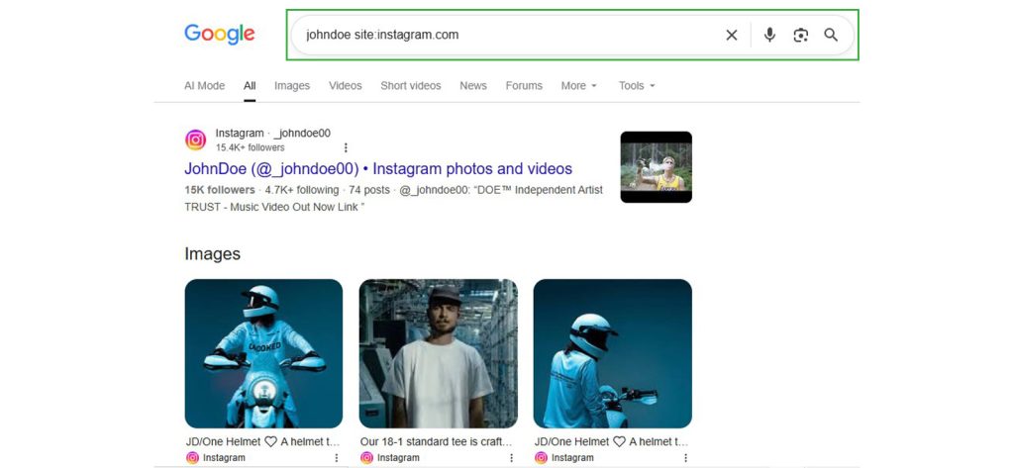Image resolution: width=1014 pixels, height=468 pixels.
Task: Expand the More dropdown
Action: click(x=579, y=85)
